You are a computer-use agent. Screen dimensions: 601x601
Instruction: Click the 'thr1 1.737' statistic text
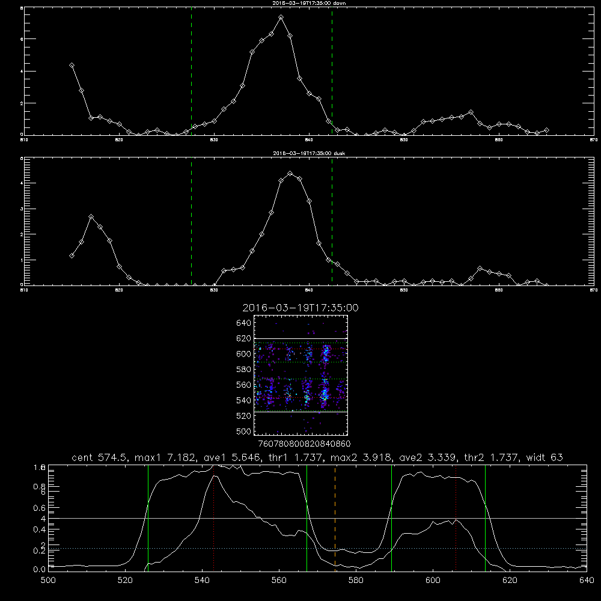[x=296, y=457]
